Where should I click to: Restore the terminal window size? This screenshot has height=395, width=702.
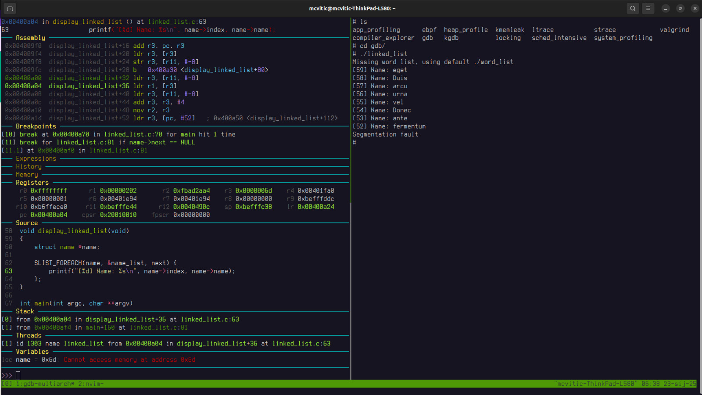[680, 8]
